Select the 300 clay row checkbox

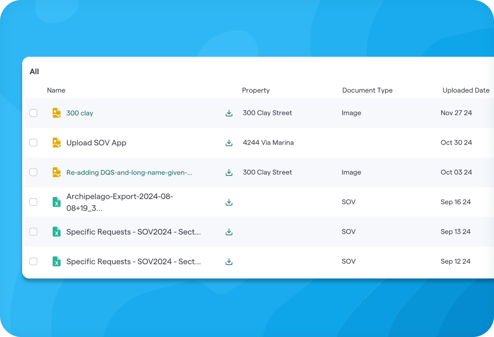33,113
